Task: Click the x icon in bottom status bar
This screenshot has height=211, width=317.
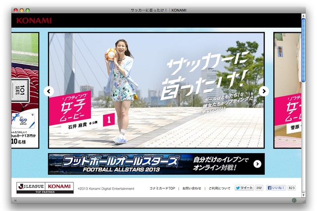Action: point(15,201)
